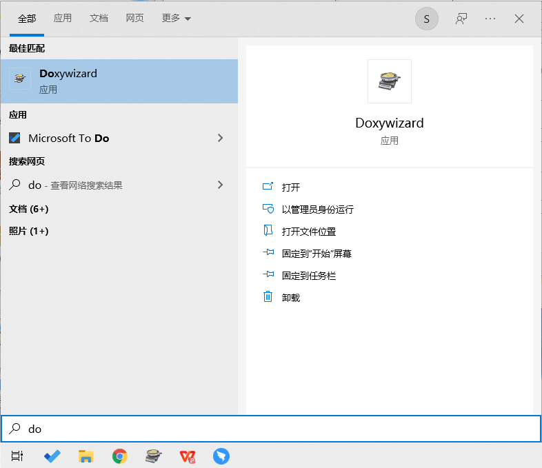Click the user account avatar 'S'
This screenshot has width=542, height=468.
pos(426,19)
